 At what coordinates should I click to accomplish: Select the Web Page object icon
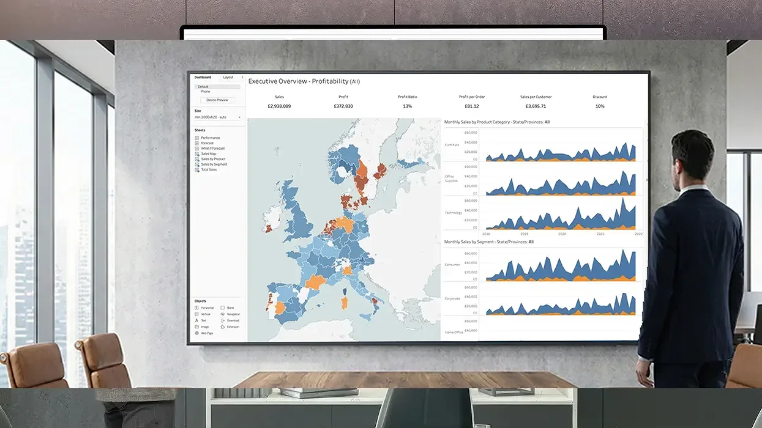(196, 333)
